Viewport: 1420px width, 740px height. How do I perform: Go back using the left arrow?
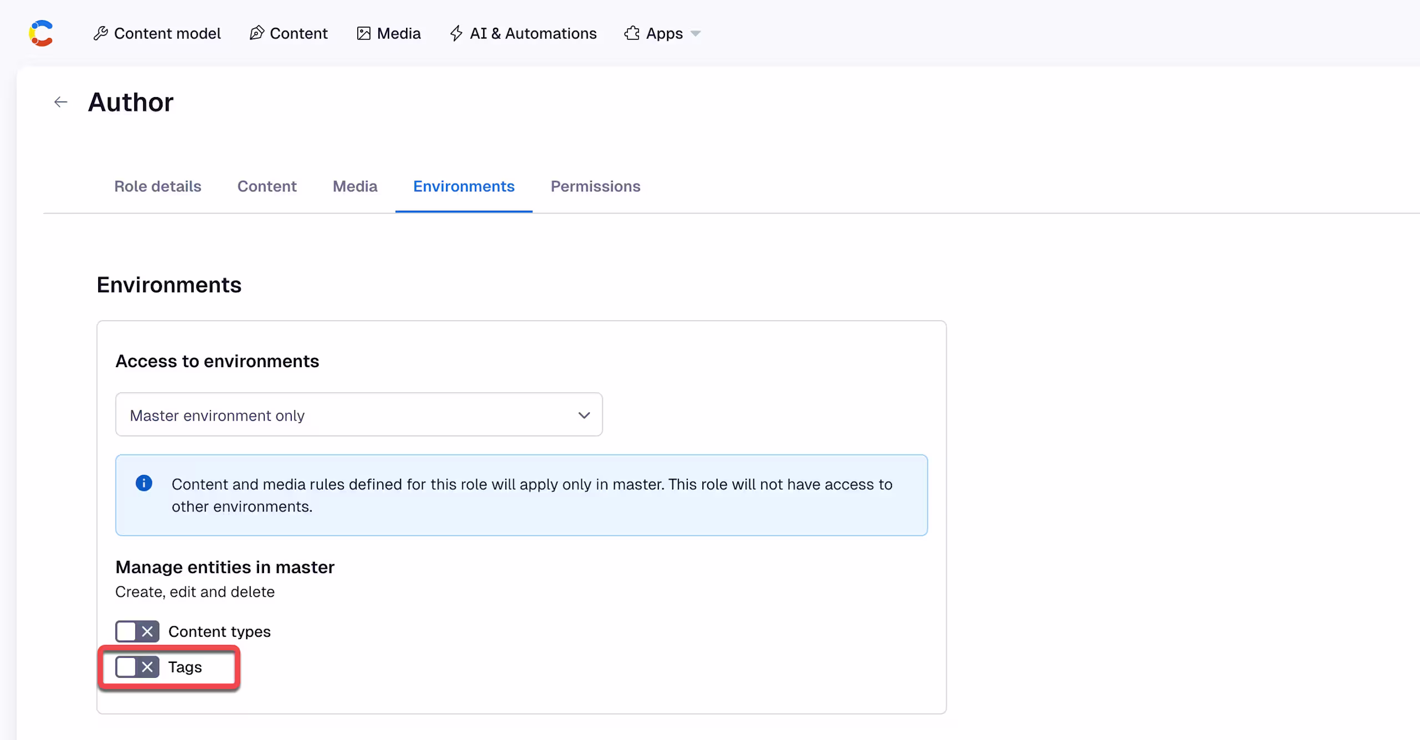pos(60,102)
